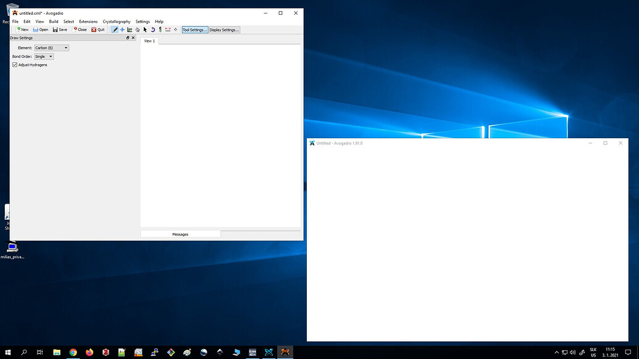Open the Extensions menu
Viewport: 639px width, 359px height.
click(x=88, y=22)
